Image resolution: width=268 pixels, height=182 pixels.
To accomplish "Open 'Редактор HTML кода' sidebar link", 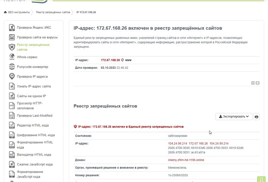I will click(33, 125).
